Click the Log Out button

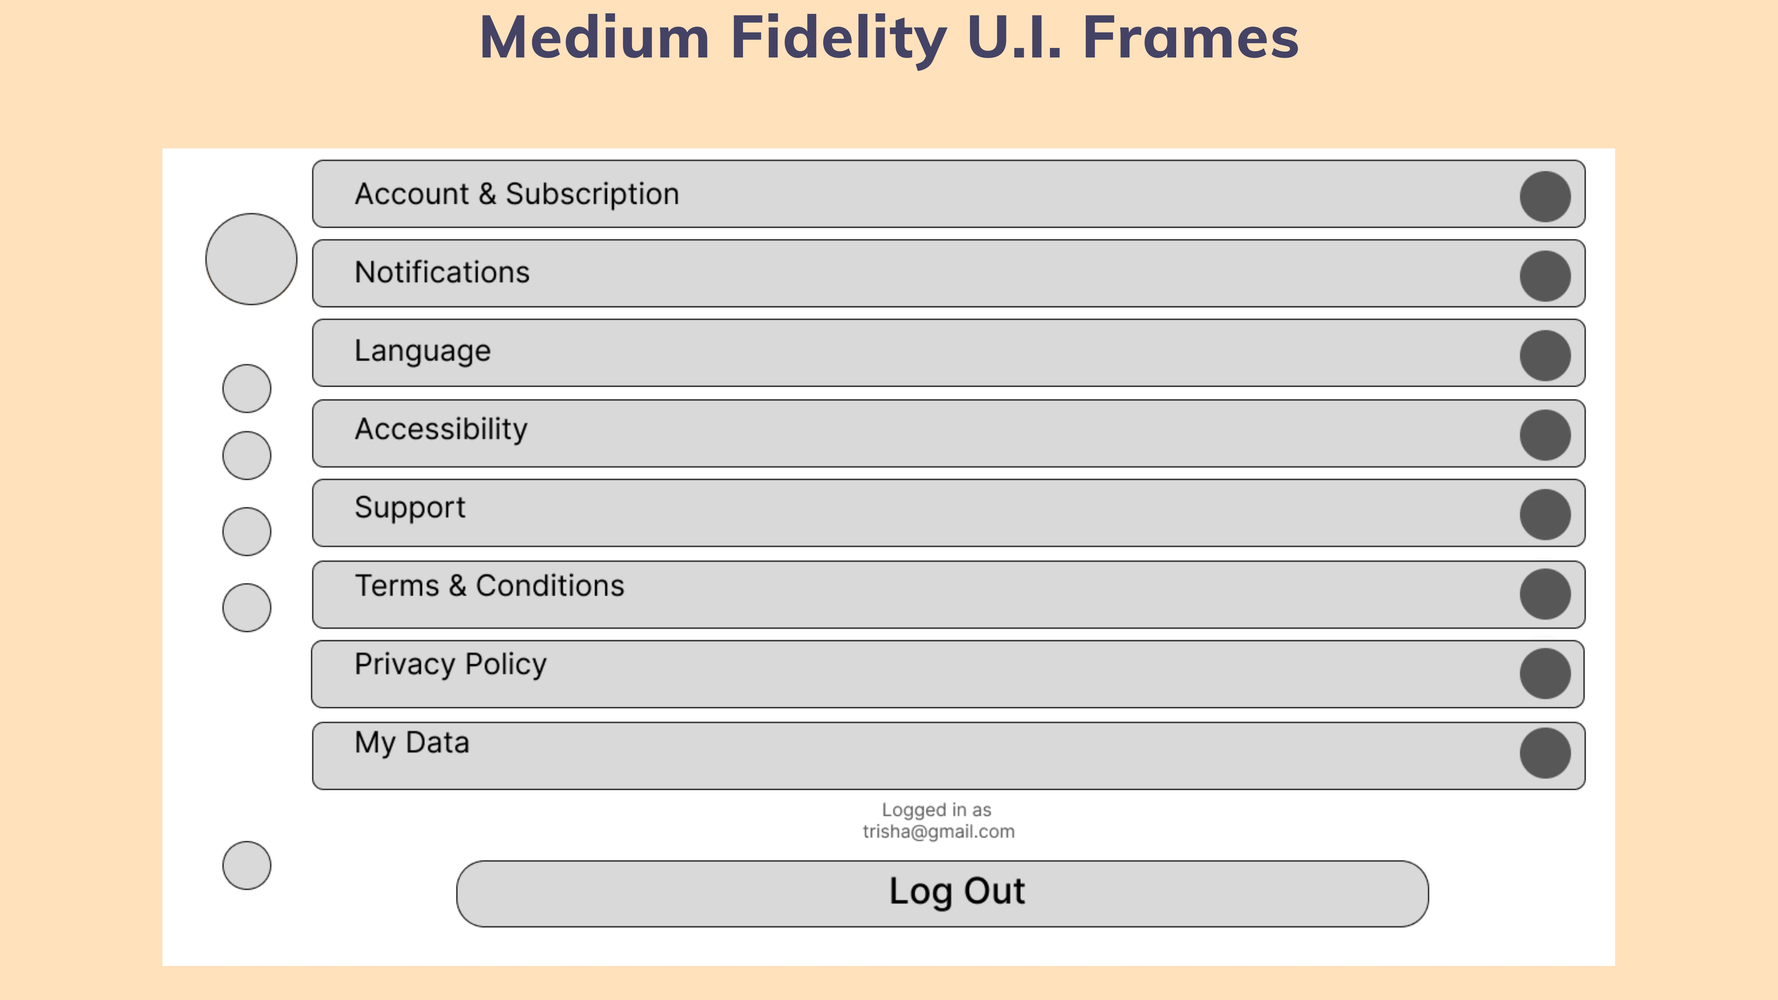(942, 894)
